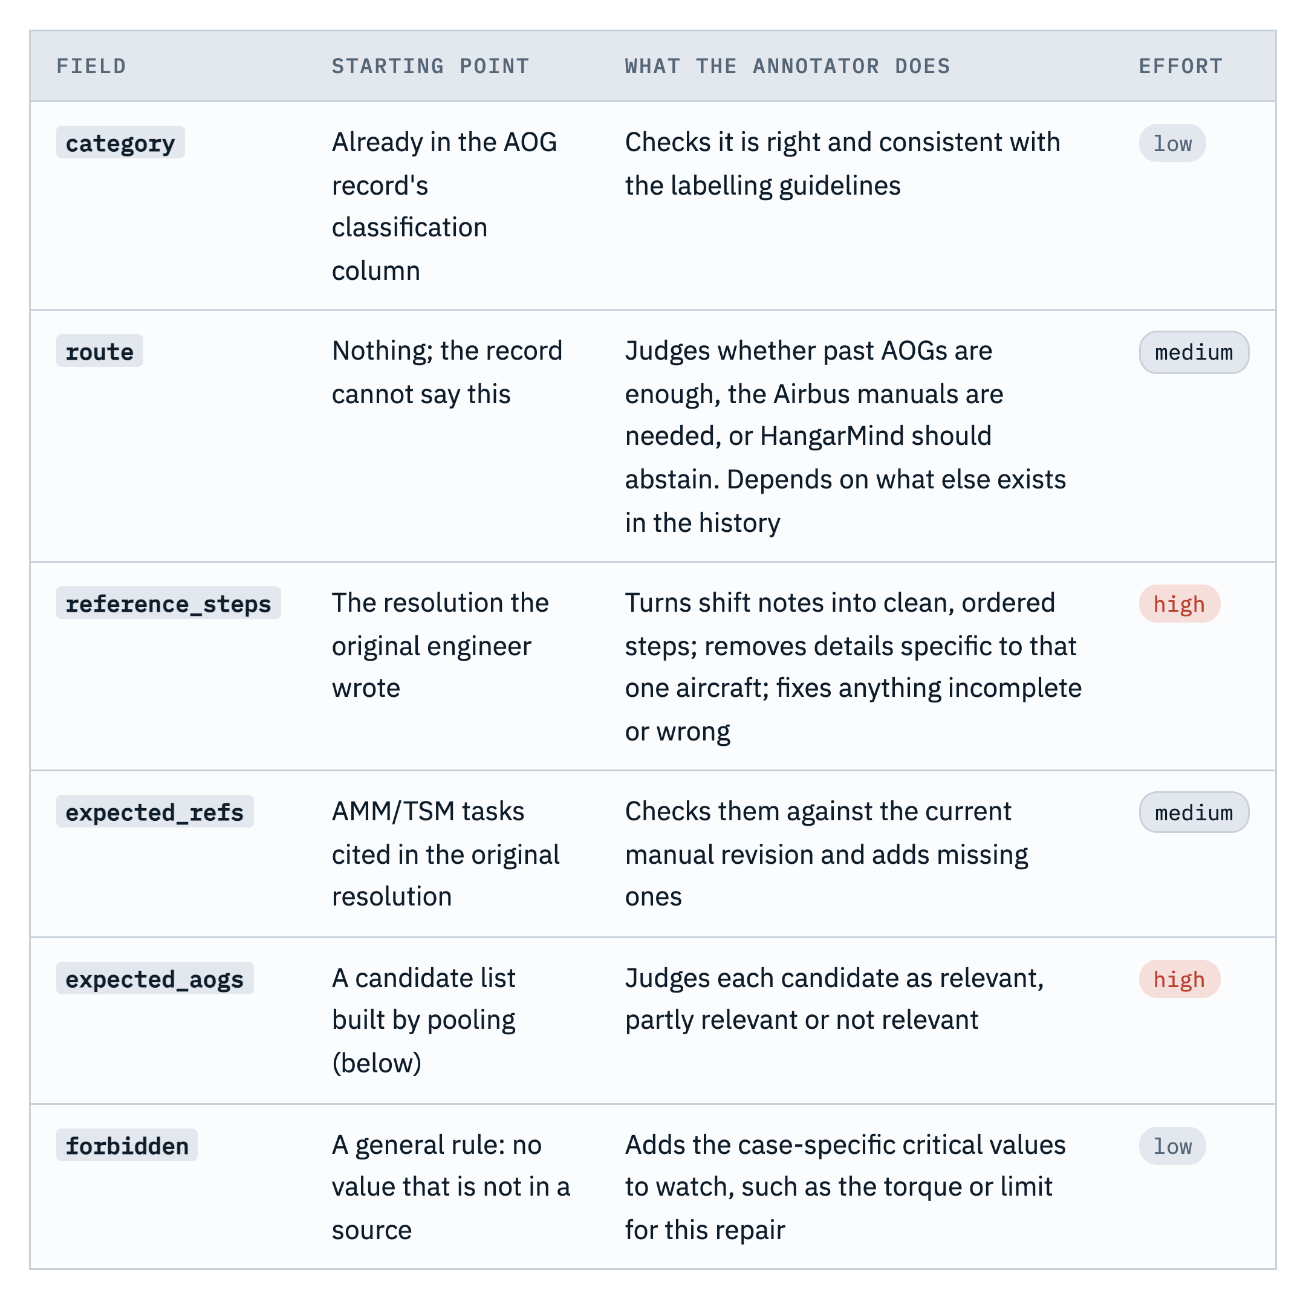Select the forbidden field tag
This screenshot has height=1299, width=1306.
click(127, 1145)
